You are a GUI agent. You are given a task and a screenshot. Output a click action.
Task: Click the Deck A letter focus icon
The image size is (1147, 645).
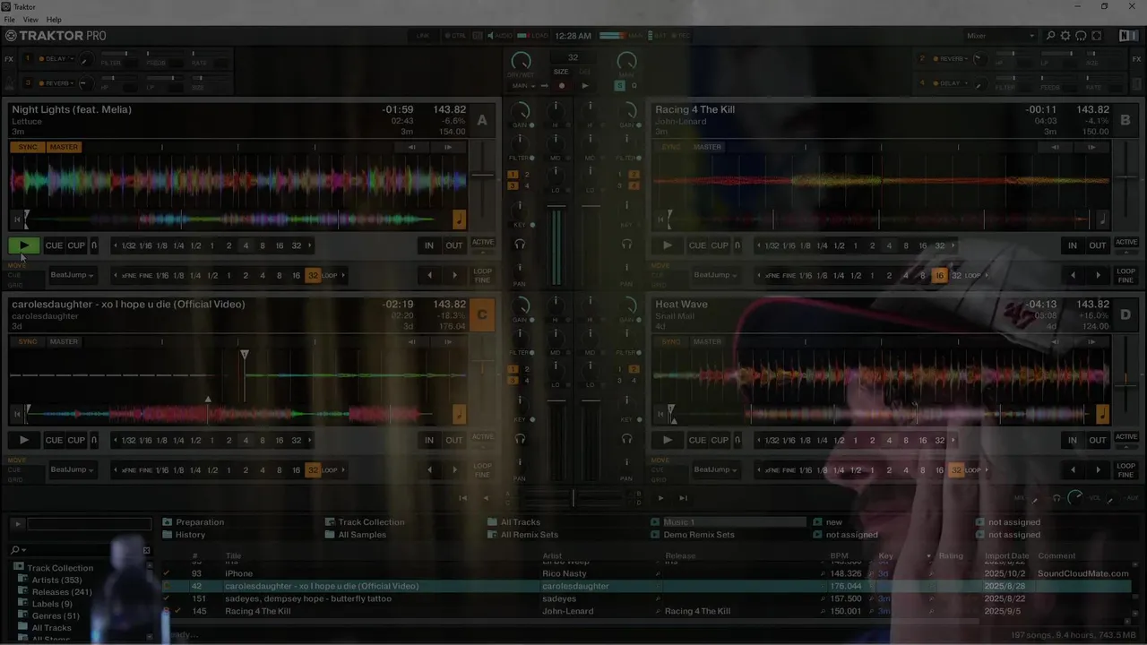pos(482,120)
